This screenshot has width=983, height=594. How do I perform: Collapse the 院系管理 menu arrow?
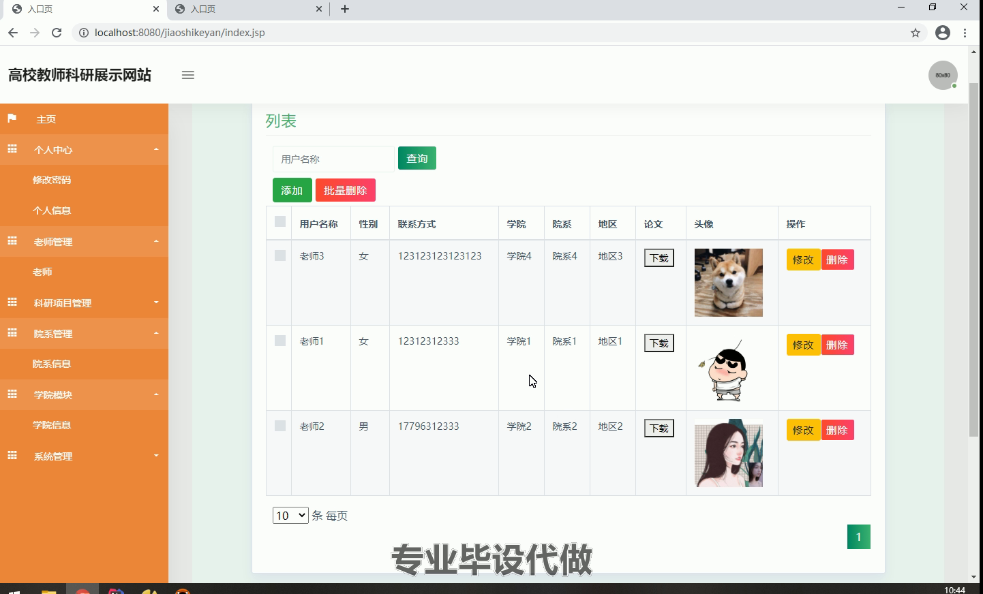tap(156, 333)
